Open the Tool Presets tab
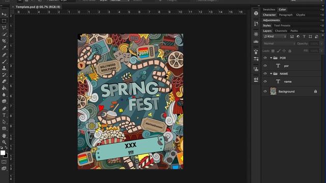This screenshot has width=326, height=183. [x=282, y=25]
